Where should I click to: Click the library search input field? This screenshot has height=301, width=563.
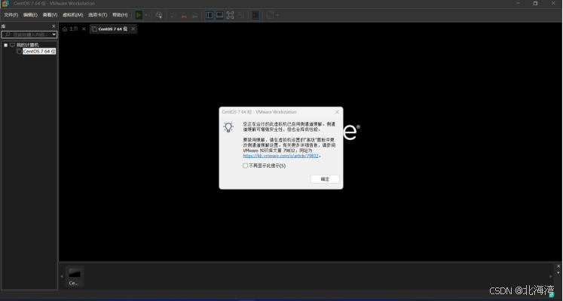point(26,35)
